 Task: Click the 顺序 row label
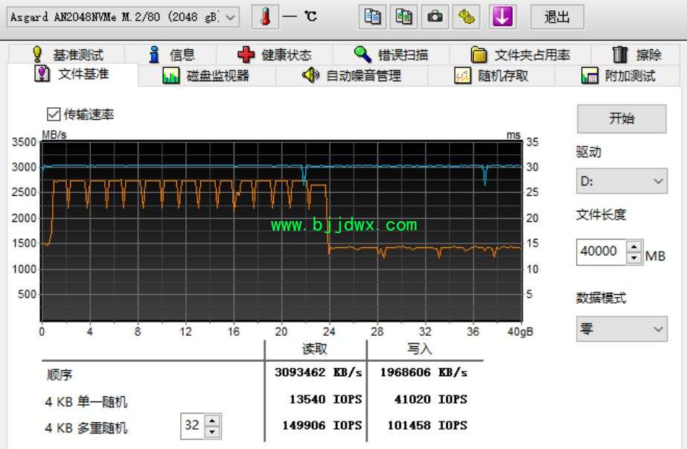click(60, 375)
